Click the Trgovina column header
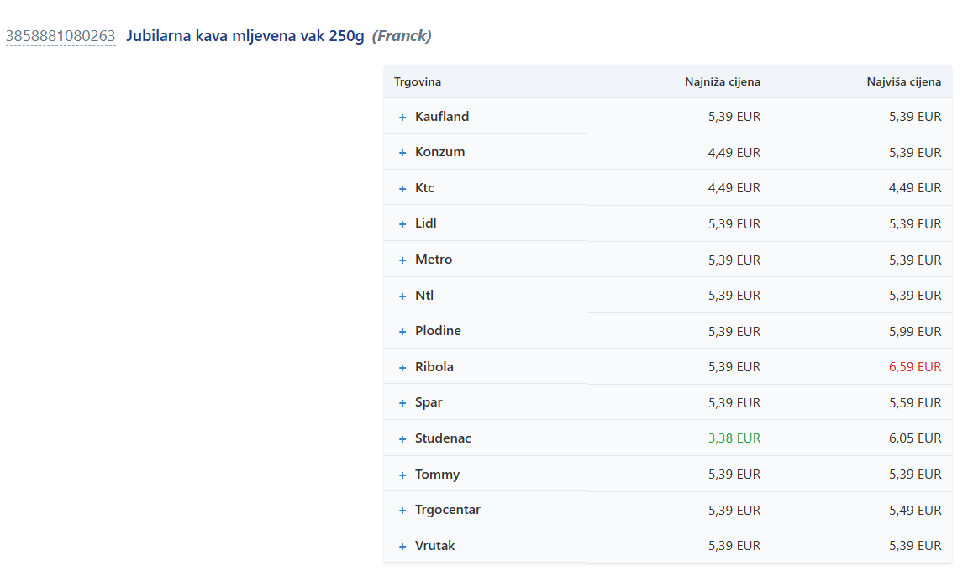Image resolution: width=968 pixels, height=577 pixels. [418, 81]
